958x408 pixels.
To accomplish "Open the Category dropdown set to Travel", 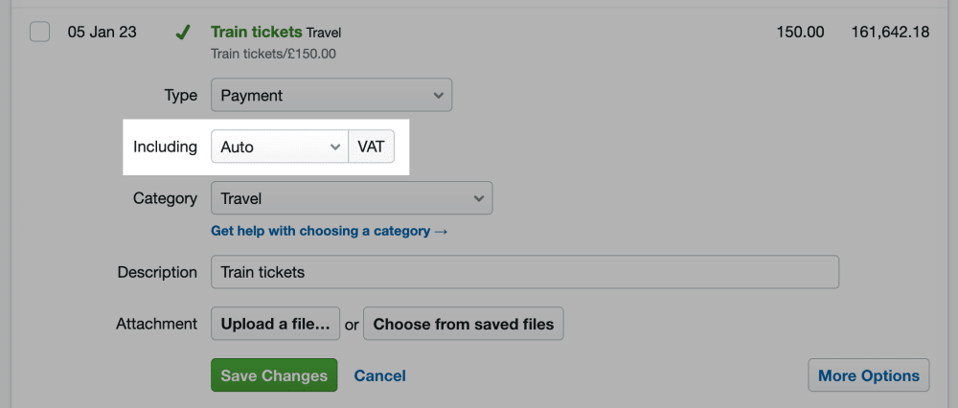I will click(351, 199).
